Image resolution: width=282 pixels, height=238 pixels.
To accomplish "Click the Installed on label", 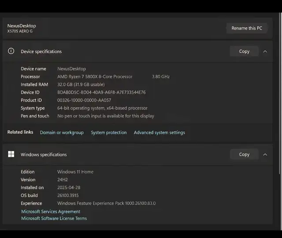I will (32, 188).
